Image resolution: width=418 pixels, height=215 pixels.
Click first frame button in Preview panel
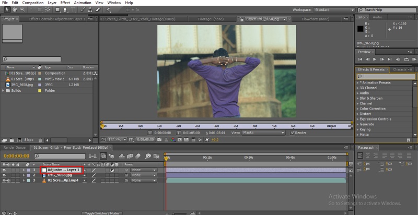[360, 59]
